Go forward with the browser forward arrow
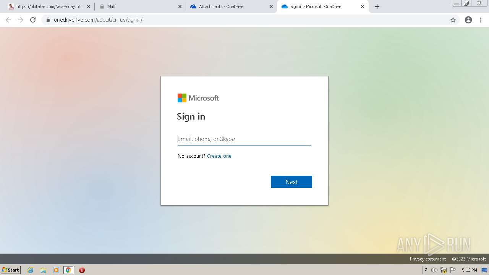 [x=21, y=20]
